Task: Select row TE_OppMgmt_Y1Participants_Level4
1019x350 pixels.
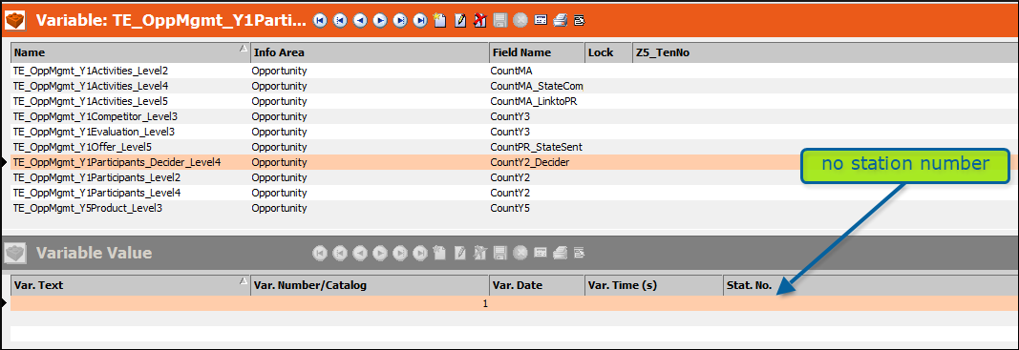Action: tap(515, 193)
